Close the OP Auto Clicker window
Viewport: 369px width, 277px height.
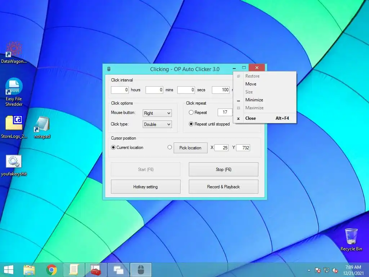(x=257, y=67)
